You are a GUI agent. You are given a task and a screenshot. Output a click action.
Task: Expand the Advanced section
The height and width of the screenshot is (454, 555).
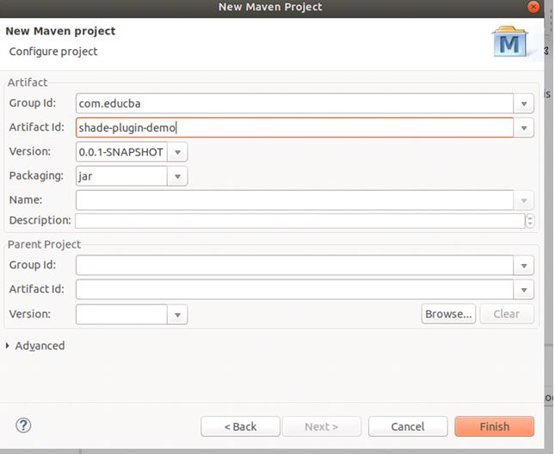click(8, 346)
